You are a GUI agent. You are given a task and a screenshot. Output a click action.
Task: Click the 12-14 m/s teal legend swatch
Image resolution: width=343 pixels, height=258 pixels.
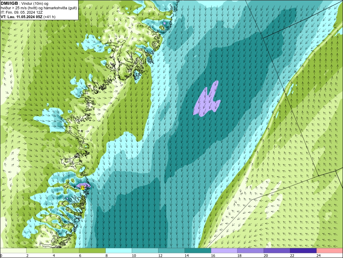pyautogui.click(x=171, y=250)
